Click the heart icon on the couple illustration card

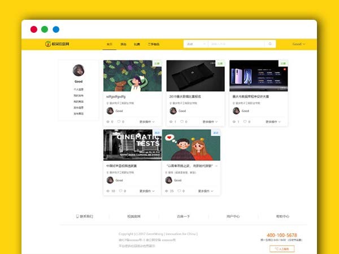178,191
